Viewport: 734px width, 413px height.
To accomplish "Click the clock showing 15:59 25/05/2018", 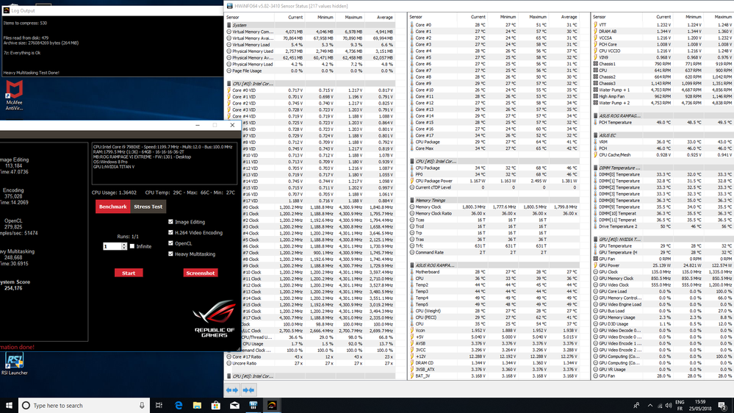I will pos(699,406).
